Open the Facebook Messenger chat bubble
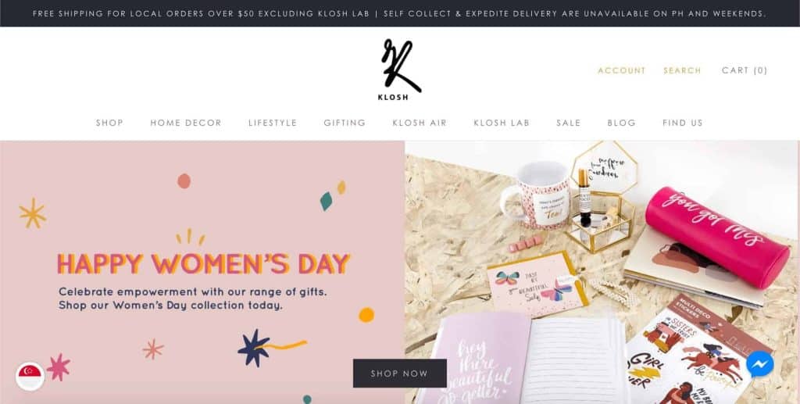Viewport: 800px width, 404px height. (x=759, y=364)
